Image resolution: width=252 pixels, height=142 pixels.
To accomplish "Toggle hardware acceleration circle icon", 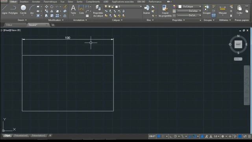I will (240, 136).
